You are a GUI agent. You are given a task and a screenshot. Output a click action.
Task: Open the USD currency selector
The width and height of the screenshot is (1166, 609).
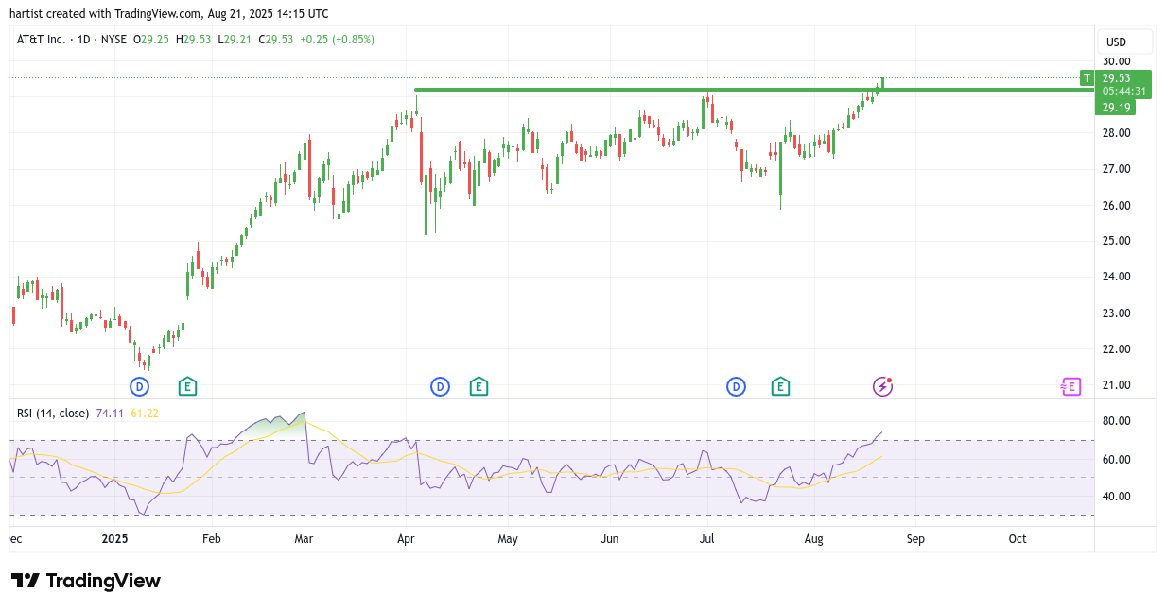(1124, 42)
